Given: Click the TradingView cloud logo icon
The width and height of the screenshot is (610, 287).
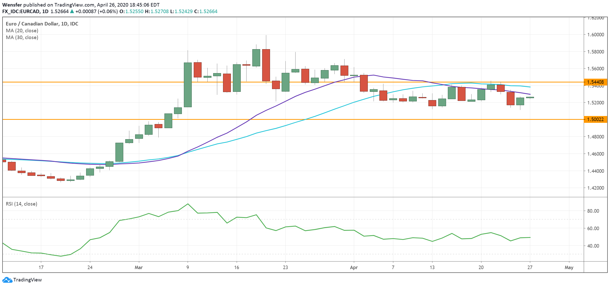Looking at the screenshot, I should pos(7,280).
